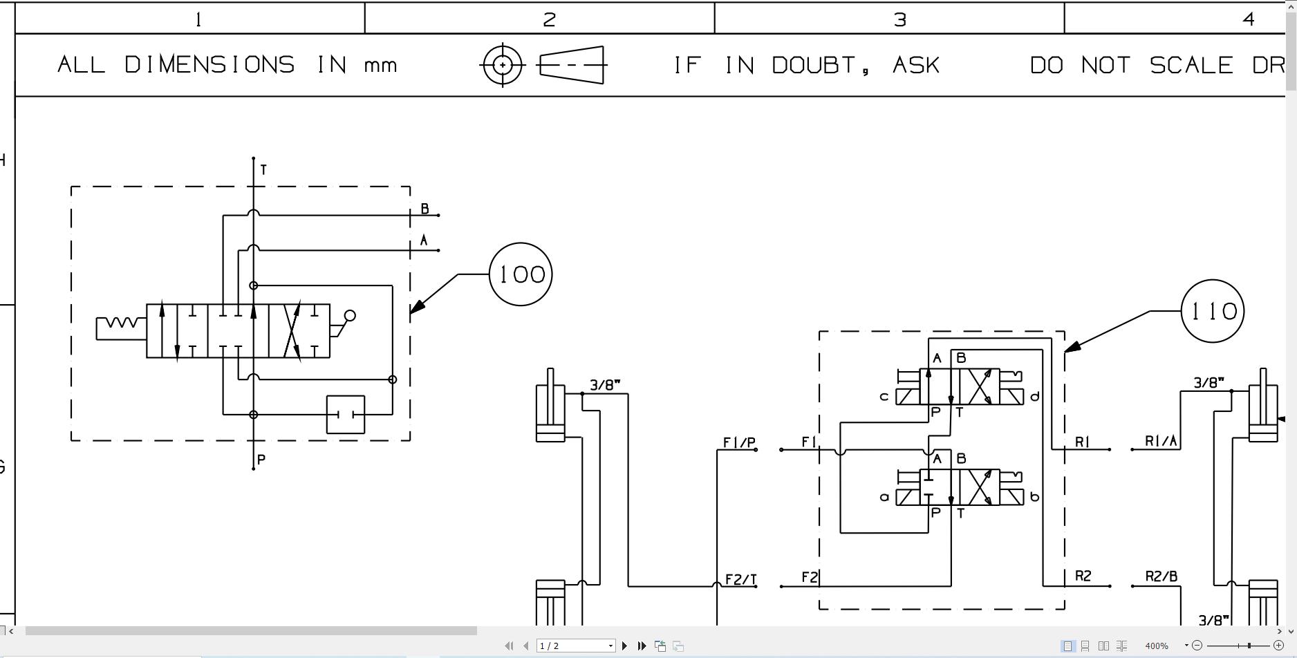Switch to continuous facing page layout

point(1123,646)
